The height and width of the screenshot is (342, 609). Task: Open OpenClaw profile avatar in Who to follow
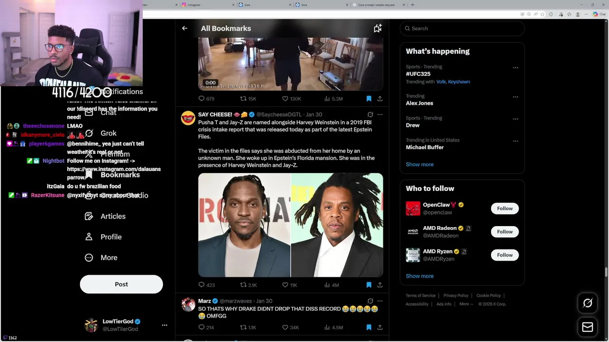pyautogui.click(x=413, y=209)
